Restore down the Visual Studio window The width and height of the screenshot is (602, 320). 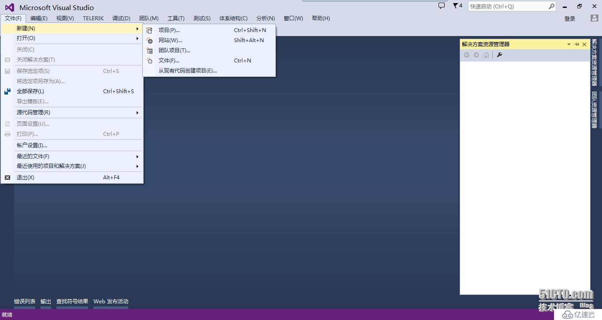[x=580, y=6]
